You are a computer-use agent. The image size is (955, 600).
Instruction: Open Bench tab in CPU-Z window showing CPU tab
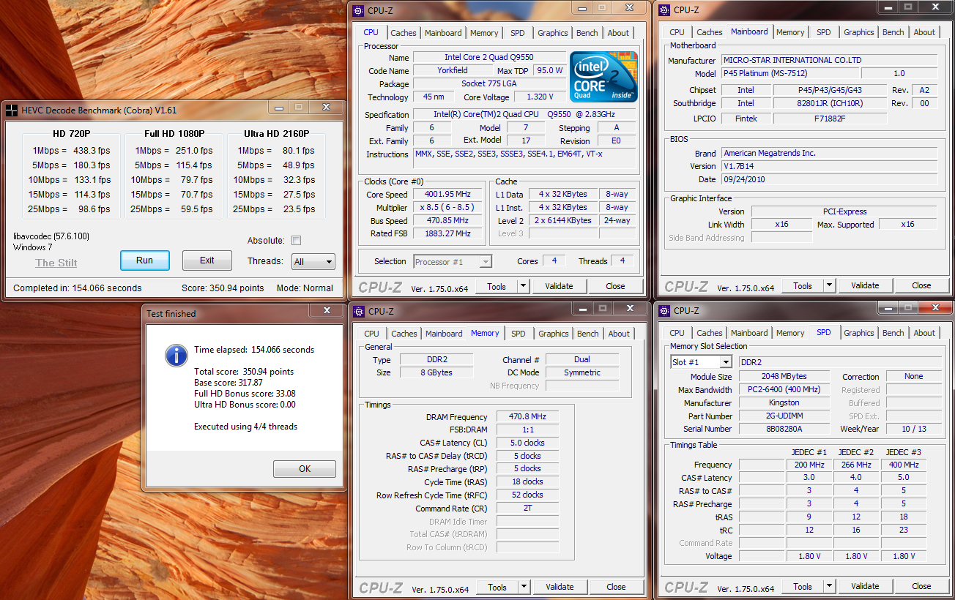pos(587,33)
